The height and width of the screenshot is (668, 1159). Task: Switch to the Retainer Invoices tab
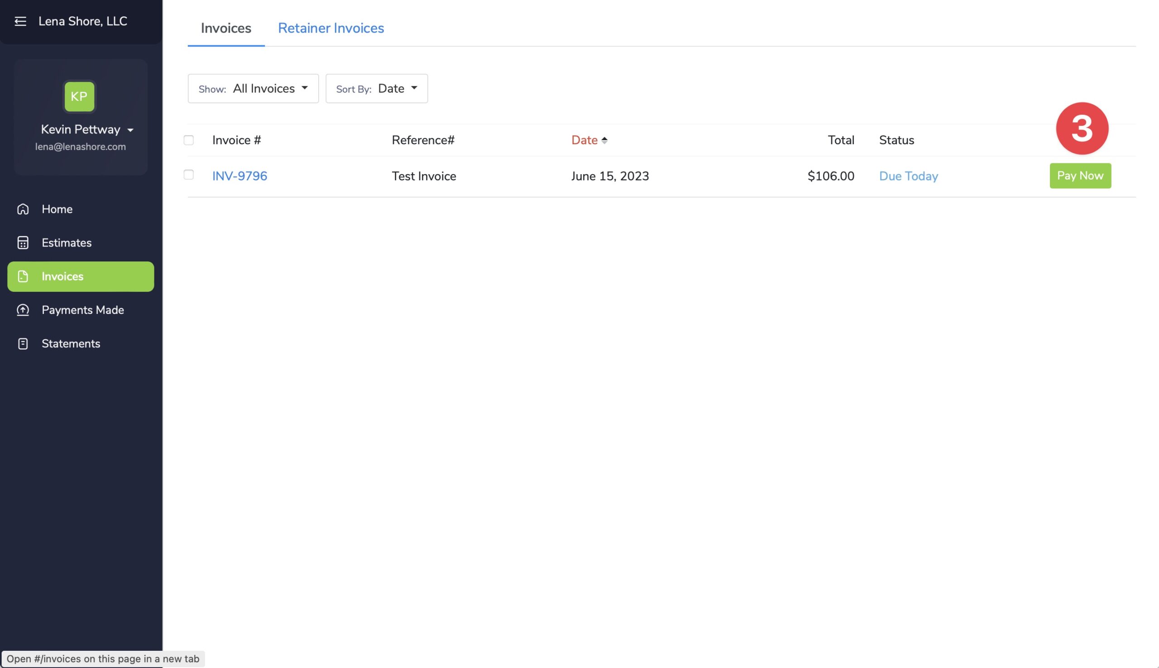click(x=331, y=28)
